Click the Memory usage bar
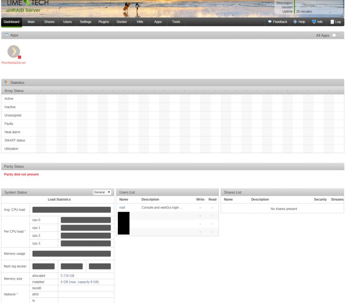 (x=72, y=254)
